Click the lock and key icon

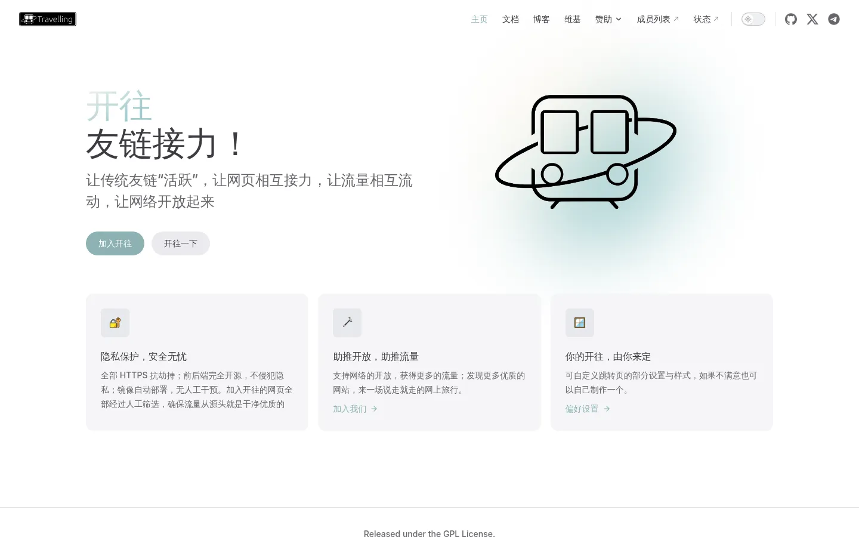click(x=115, y=323)
